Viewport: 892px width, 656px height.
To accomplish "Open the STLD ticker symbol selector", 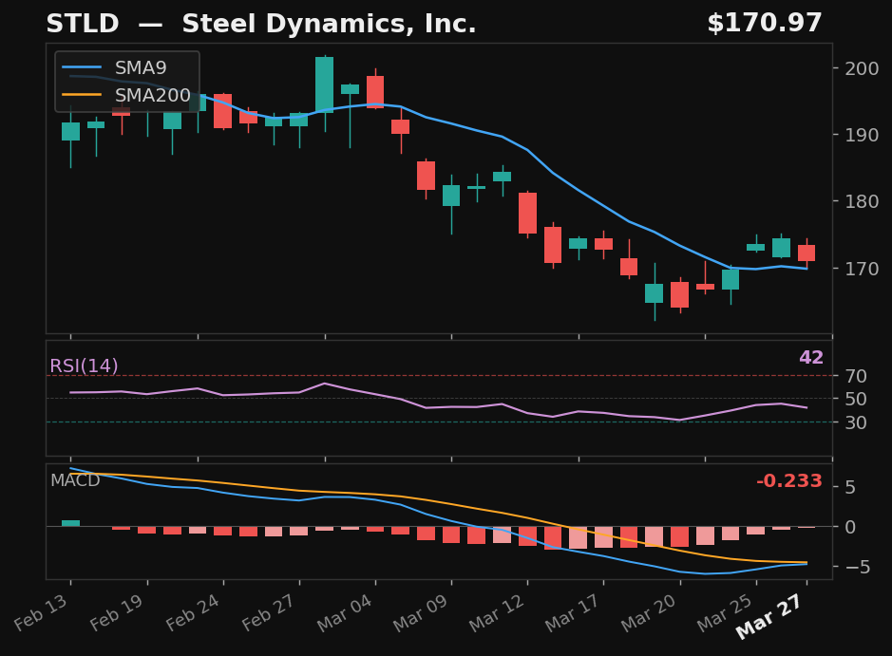I will [84, 23].
